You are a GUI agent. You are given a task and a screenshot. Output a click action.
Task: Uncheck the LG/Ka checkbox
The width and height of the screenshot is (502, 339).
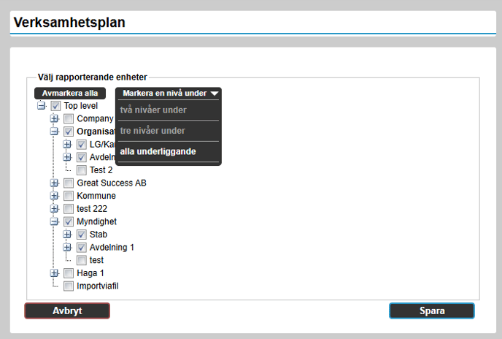tap(81, 145)
